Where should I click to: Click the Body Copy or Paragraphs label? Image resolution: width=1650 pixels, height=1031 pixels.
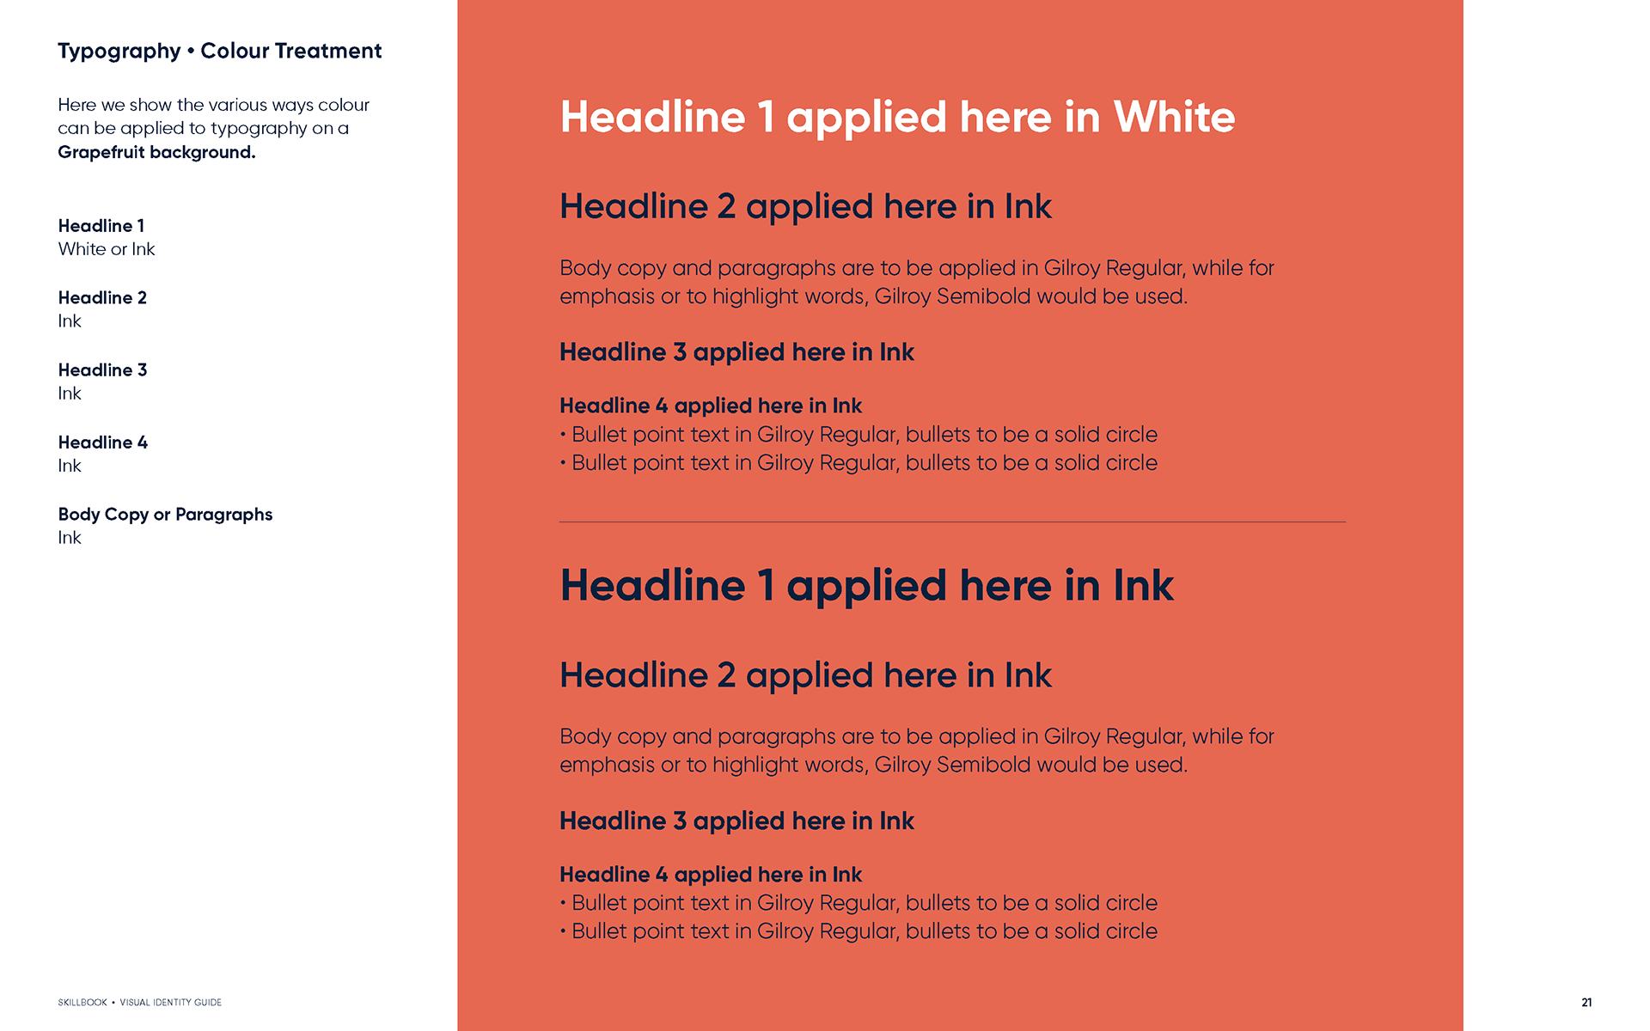coord(165,515)
